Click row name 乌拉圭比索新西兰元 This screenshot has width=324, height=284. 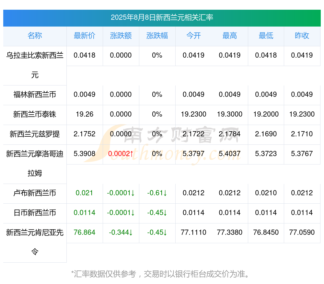click(x=35, y=65)
